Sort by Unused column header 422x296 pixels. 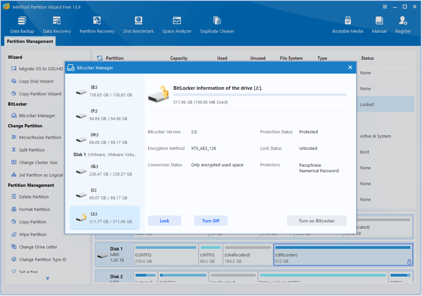[258, 58]
